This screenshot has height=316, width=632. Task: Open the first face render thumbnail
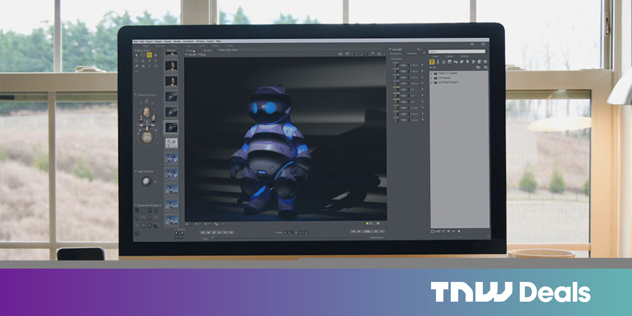[171, 66]
